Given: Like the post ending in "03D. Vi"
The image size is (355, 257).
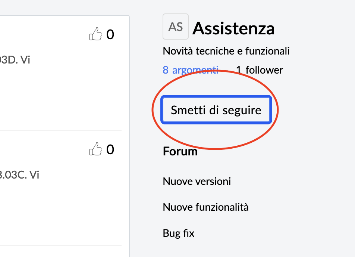Looking at the screenshot, I should [x=95, y=34].
